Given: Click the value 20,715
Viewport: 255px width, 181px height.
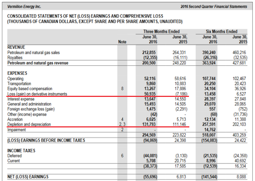Looking at the screenshot, I should (180, 161).
